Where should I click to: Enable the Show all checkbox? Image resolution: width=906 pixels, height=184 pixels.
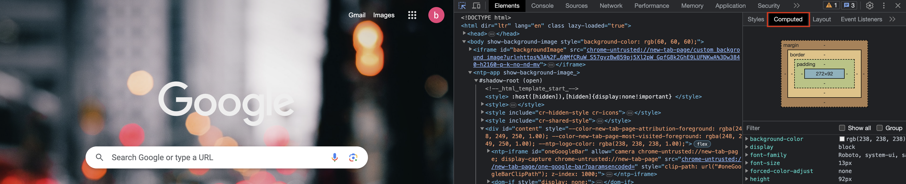(842, 128)
